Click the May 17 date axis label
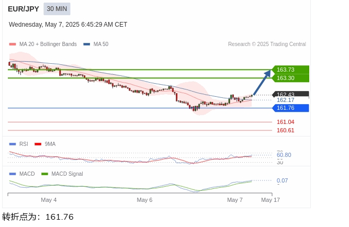Image resolution: width=349 pixels, height=227 pixels. pos(271,200)
